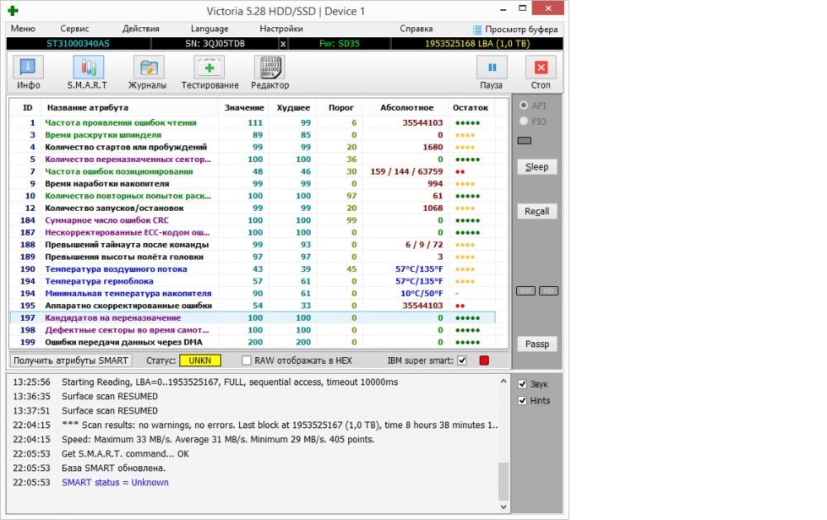Open the Меню menu

pyautogui.click(x=23, y=29)
